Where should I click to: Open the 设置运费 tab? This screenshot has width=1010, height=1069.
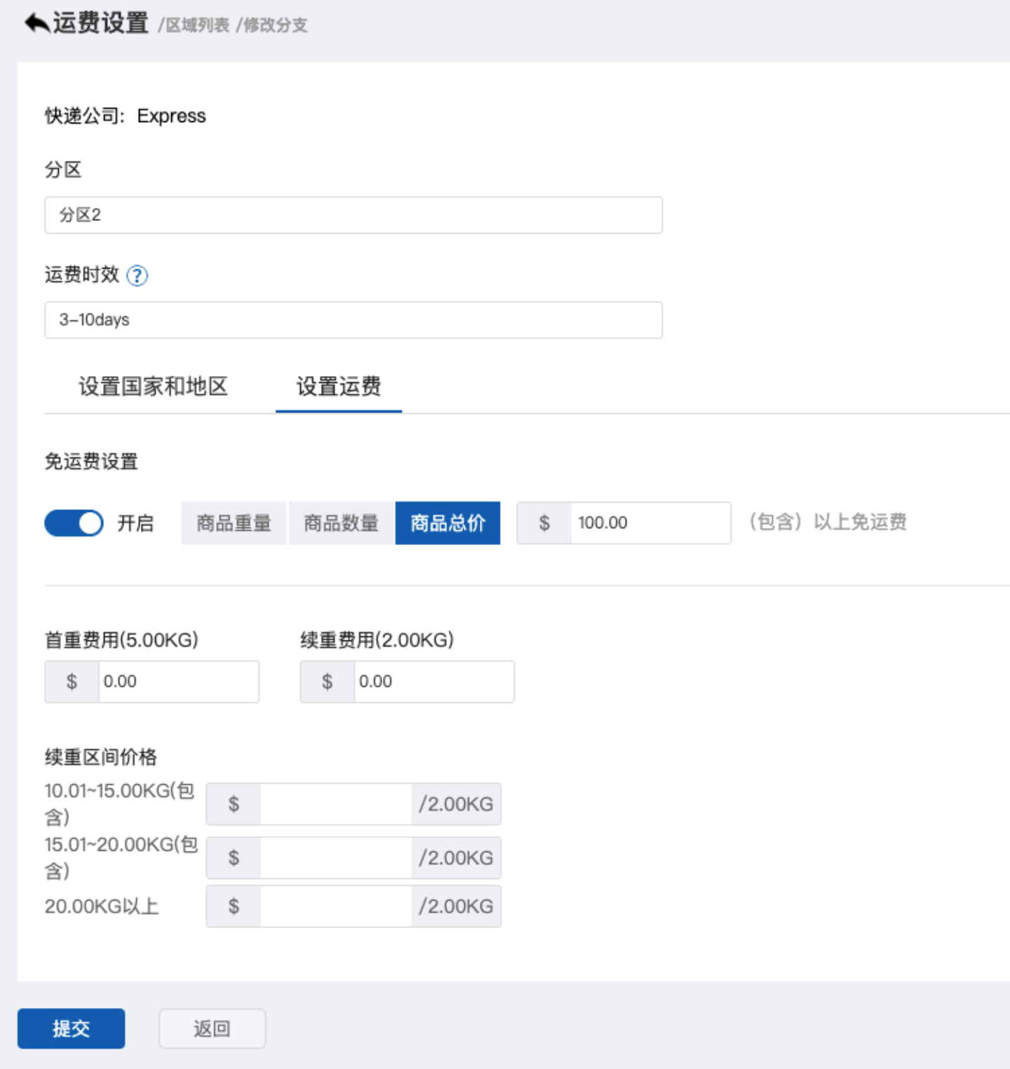pyautogui.click(x=339, y=386)
